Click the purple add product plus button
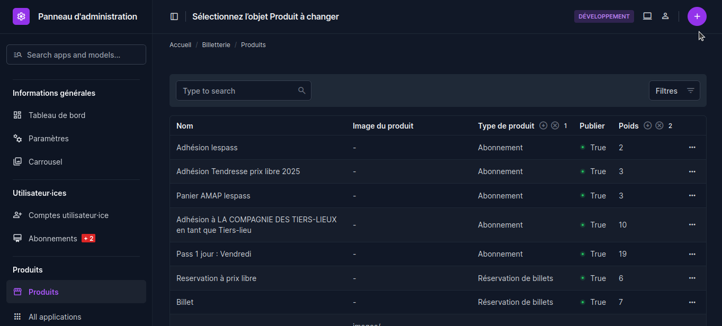 (x=697, y=16)
